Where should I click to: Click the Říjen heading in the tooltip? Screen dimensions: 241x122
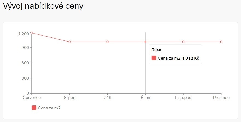(x=157, y=50)
